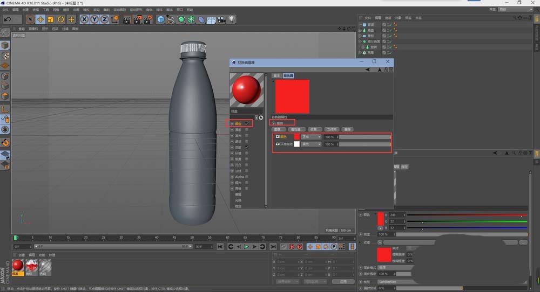
Task: Select the Move tool in top toolbar
Action: tap(40, 19)
